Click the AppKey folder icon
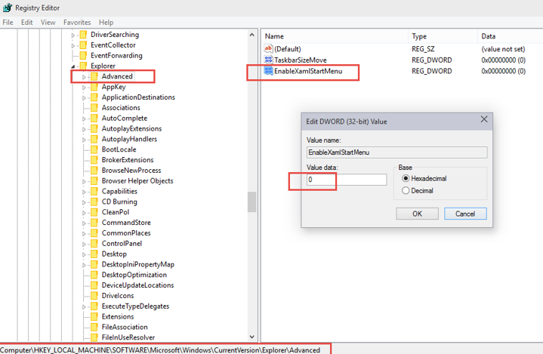 click(x=94, y=87)
